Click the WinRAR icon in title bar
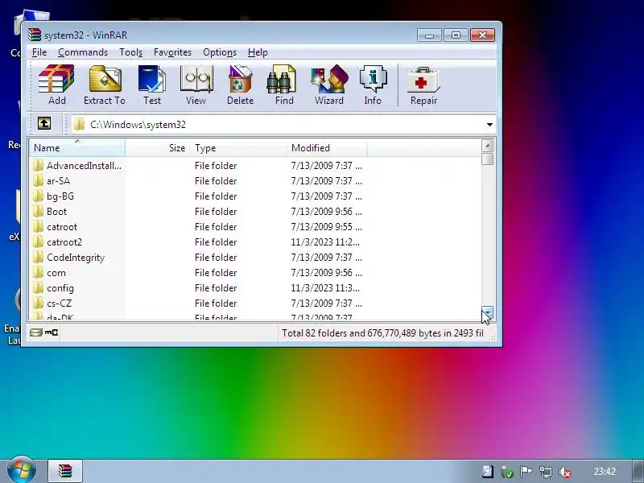 coord(35,35)
